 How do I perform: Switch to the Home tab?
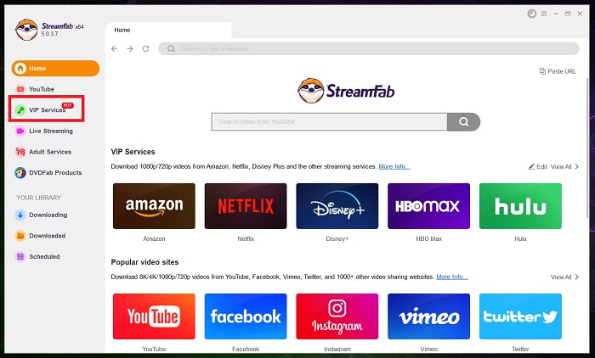168,30
